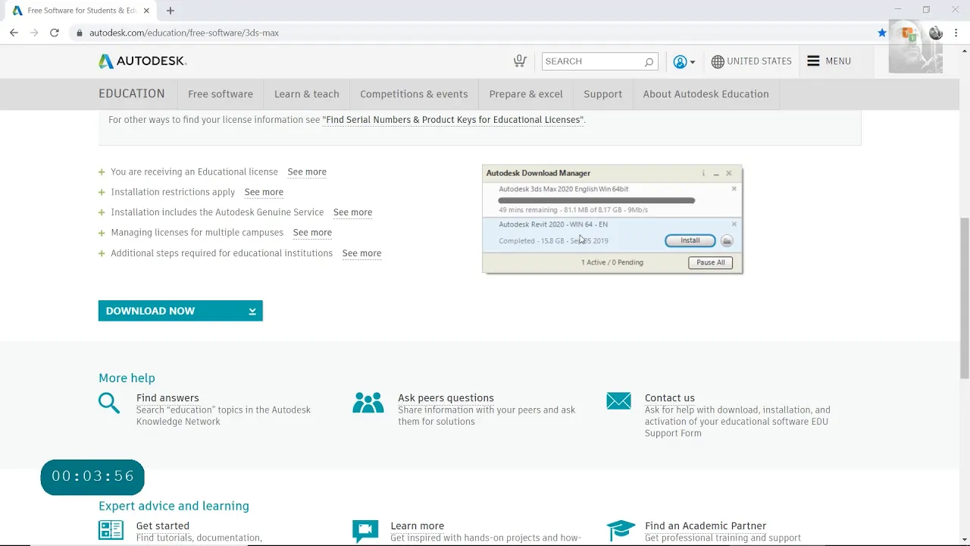
Task: Open Find an Academic Partner link
Action: click(706, 526)
